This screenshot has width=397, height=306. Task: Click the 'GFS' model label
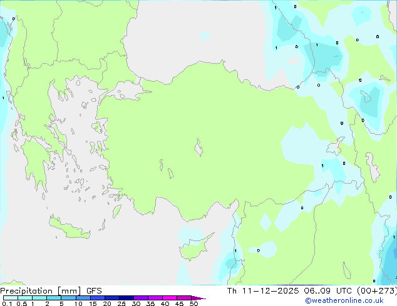94,291
